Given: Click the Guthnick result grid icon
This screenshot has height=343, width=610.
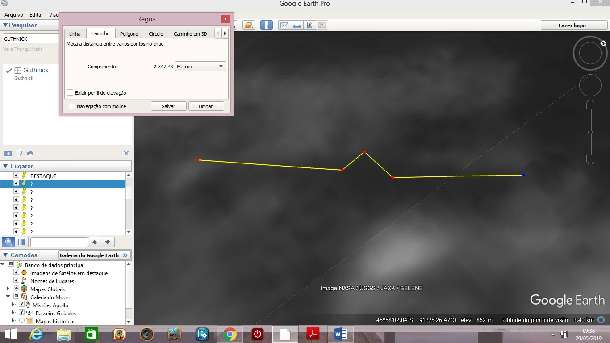Looking at the screenshot, I should 18,71.
